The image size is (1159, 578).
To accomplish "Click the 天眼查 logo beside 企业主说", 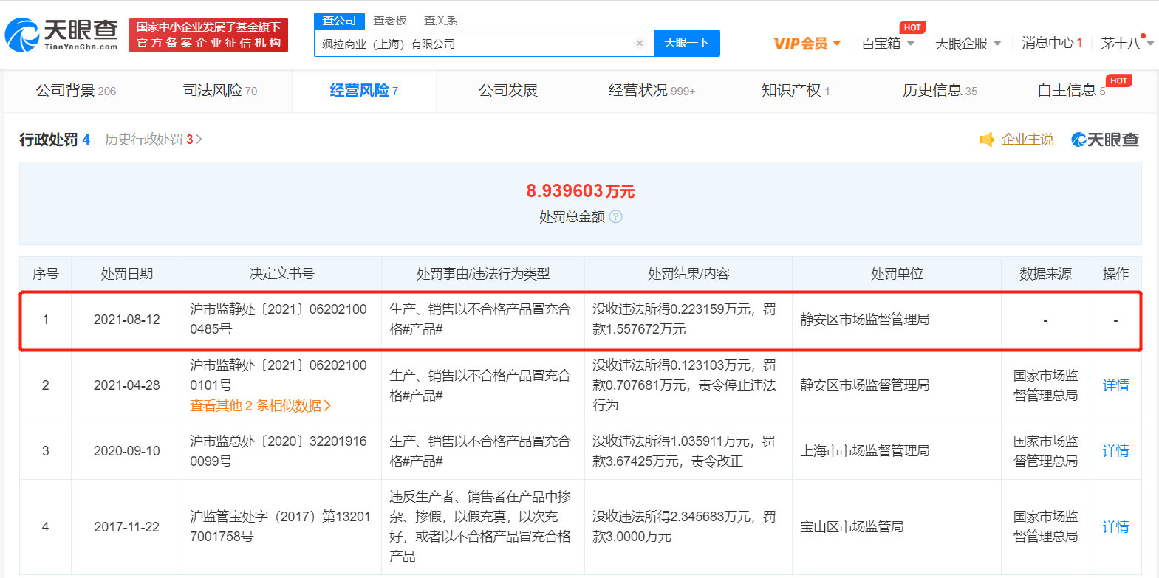I will click(1105, 140).
